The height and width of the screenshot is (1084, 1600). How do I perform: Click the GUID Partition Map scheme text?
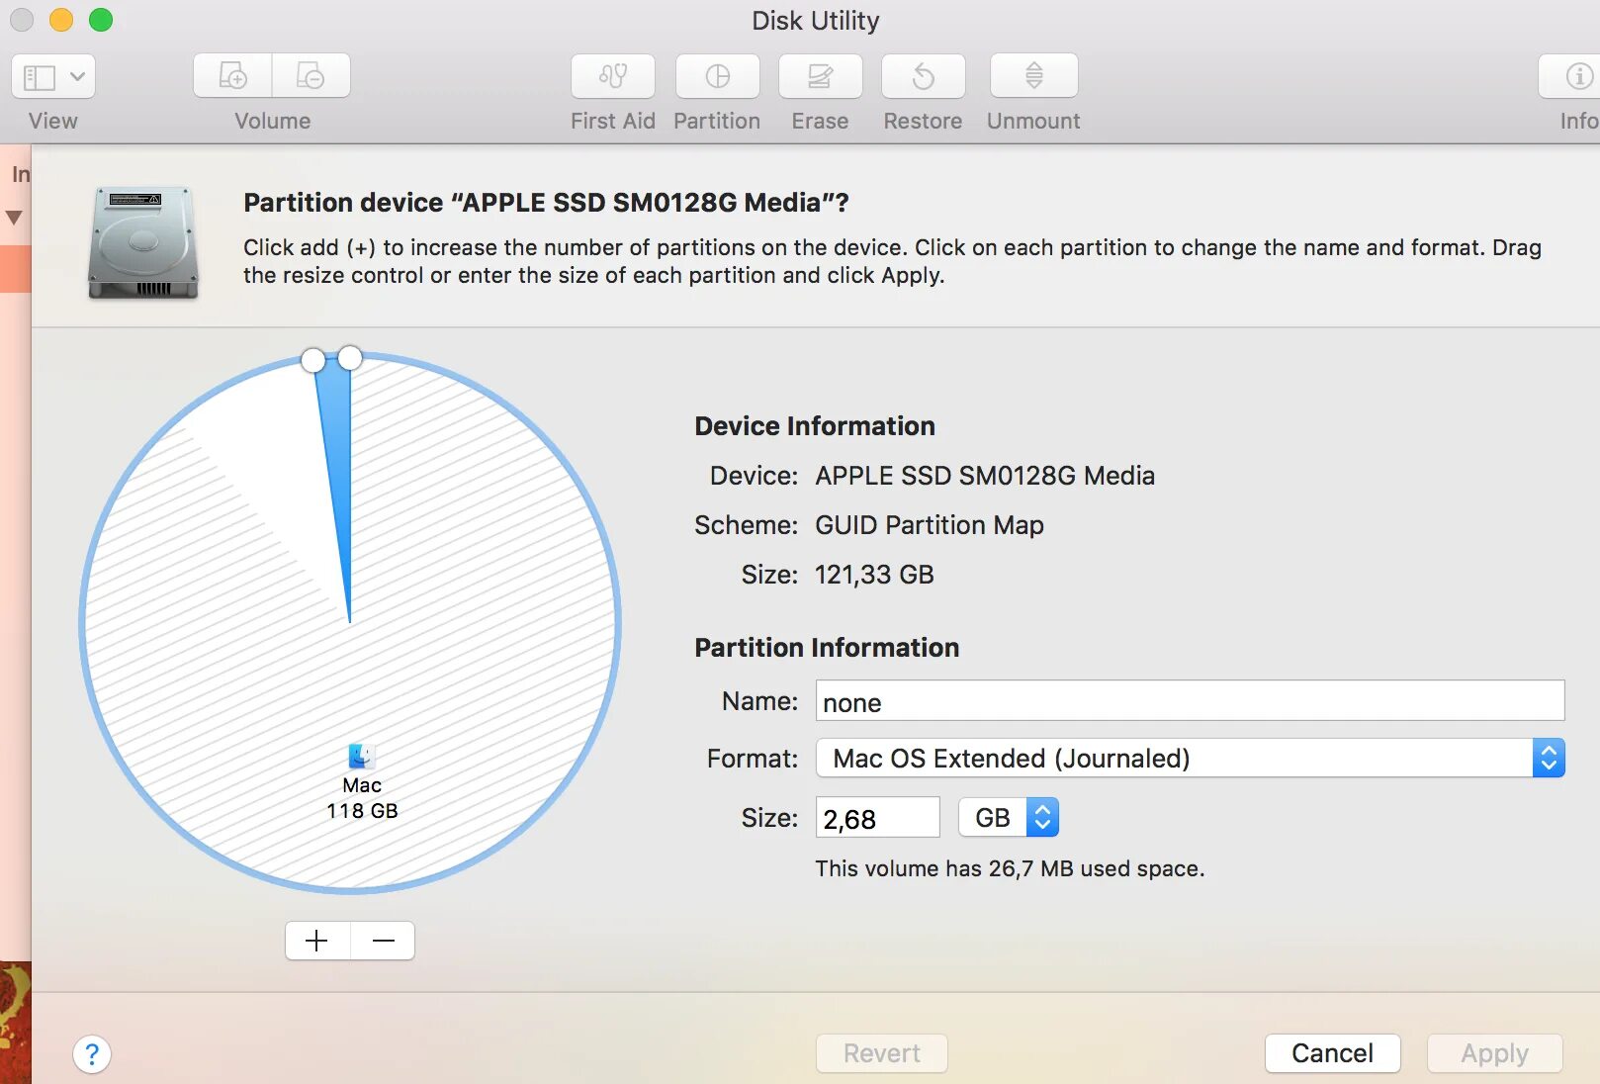click(930, 525)
